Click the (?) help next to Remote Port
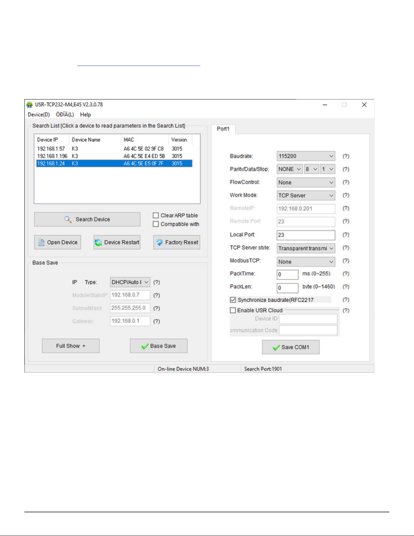This screenshot has width=414, height=536. point(346,221)
